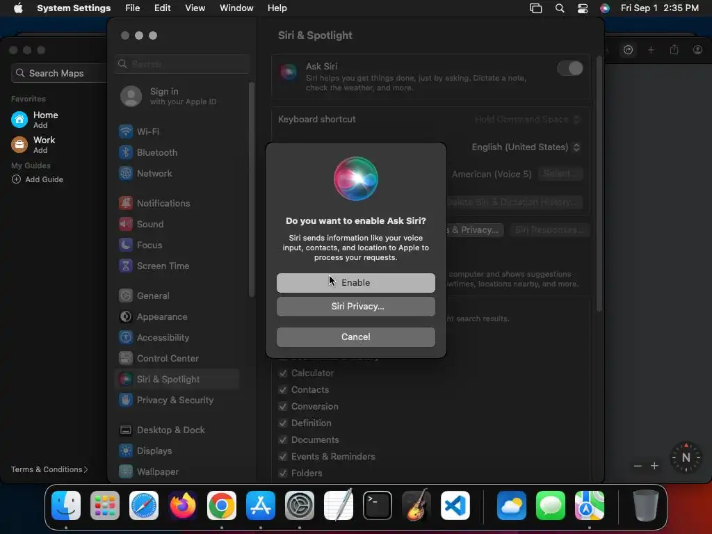Screen dimensions: 712x534
Task: Click Siri Privacy… button
Action: [x=356, y=307]
